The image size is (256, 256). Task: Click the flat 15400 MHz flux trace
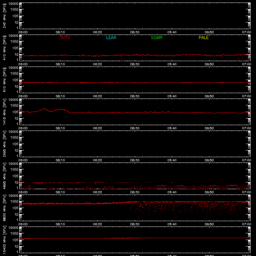(x=135, y=238)
